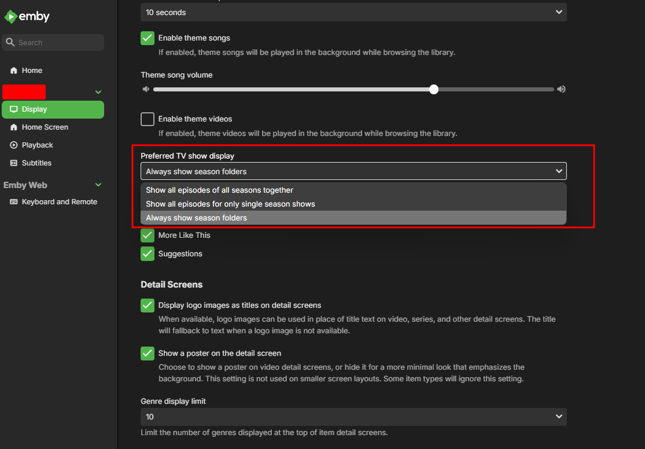The height and width of the screenshot is (449, 645).
Task: Choose Show all episodes for single season shows
Action: [230, 204]
